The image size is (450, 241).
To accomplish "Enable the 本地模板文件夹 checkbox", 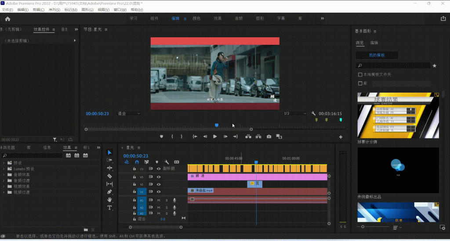I will coord(360,75).
